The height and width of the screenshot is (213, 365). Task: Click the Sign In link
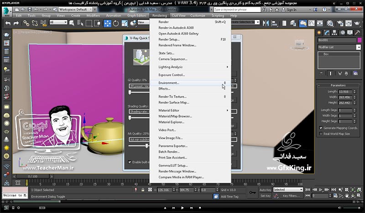292,10
